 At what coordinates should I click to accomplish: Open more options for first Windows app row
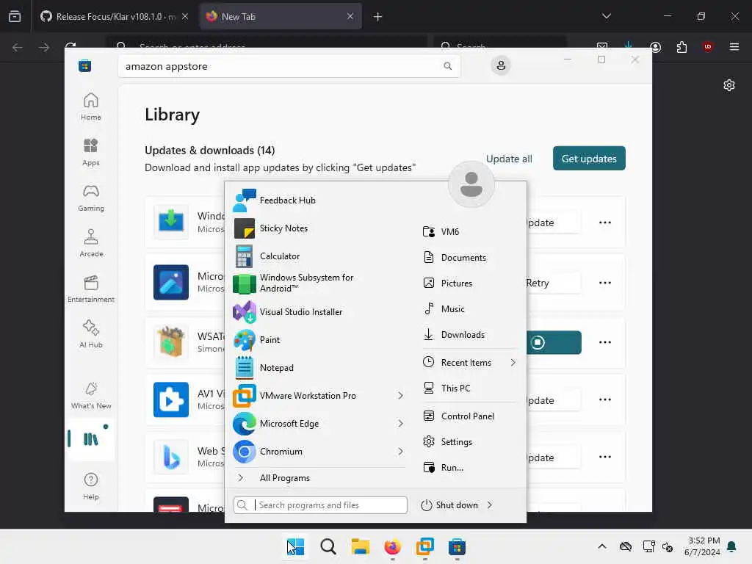605,223
